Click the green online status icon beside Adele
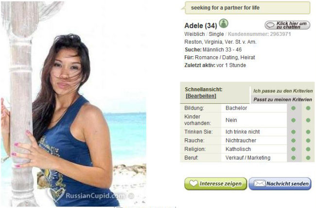 tap(224, 23)
